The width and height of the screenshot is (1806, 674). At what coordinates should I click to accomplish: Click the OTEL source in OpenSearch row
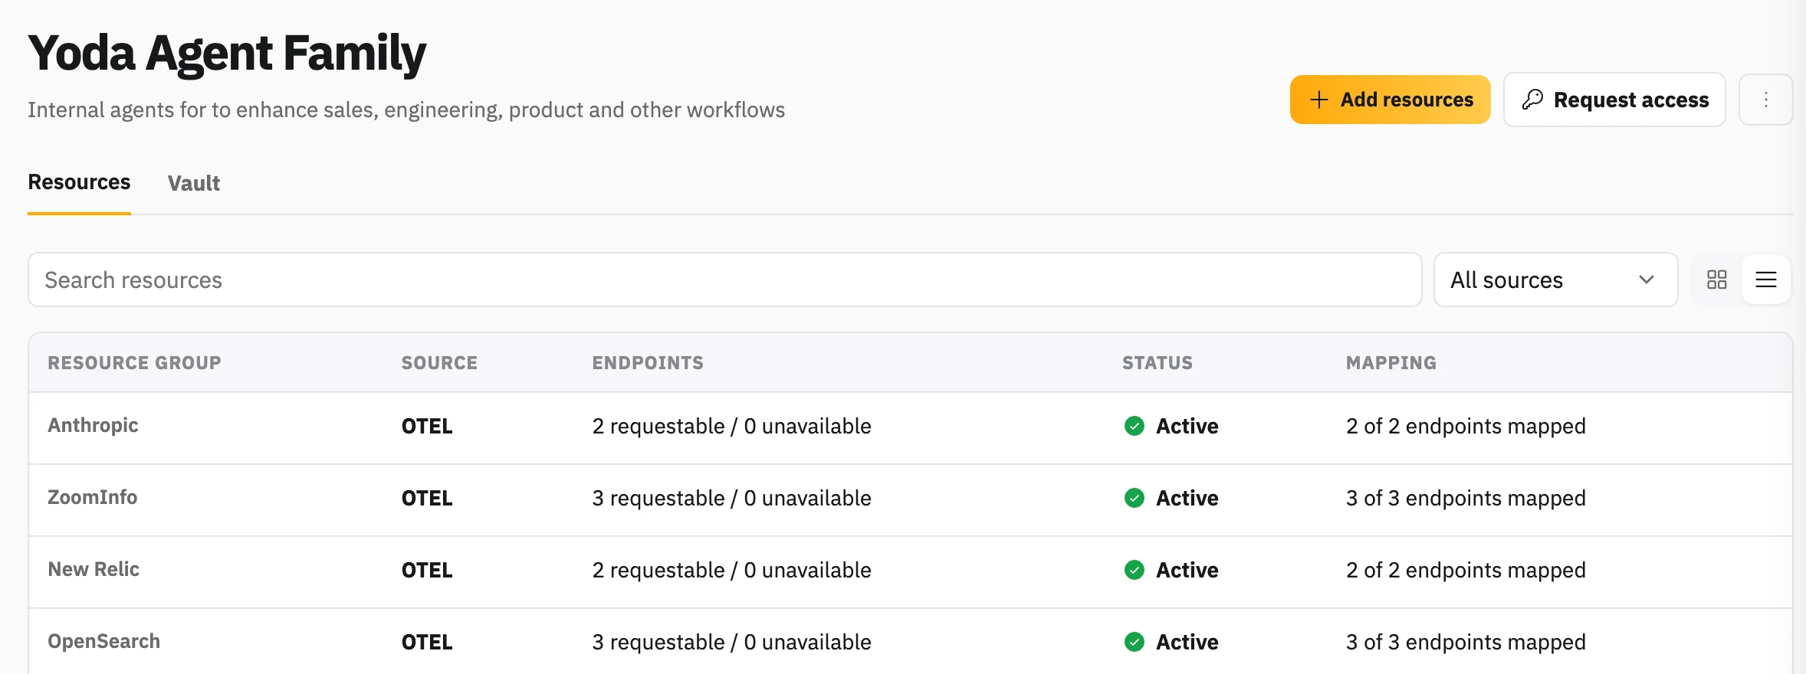pos(427,642)
